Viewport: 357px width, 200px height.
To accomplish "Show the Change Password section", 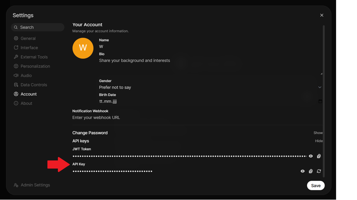I will pos(318,133).
